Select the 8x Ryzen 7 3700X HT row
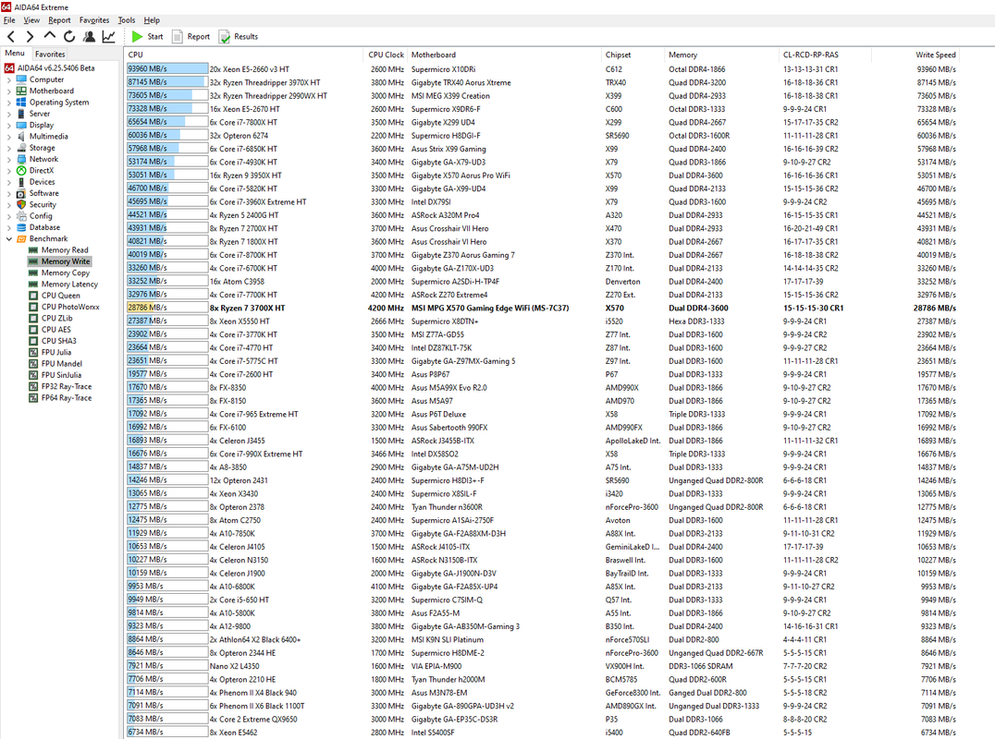The width and height of the screenshot is (995, 739). [x=542, y=308]
